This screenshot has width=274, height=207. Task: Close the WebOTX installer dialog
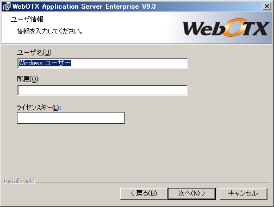pos(267,7)
